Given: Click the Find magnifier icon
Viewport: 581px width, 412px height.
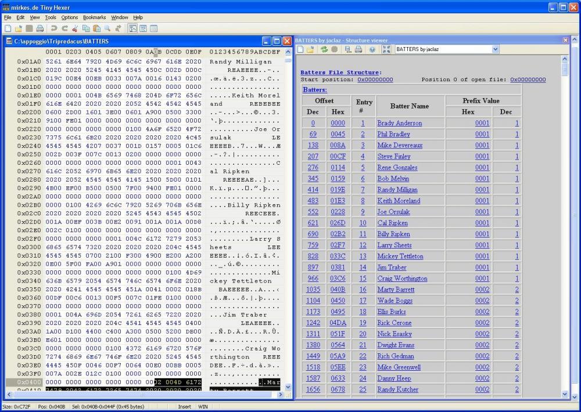Looking at the screenshot, I should click(x=107, y=28).
